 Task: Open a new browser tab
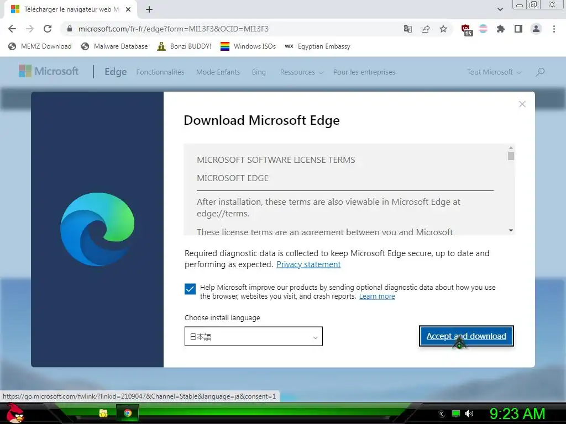click(x=149, y=9)
